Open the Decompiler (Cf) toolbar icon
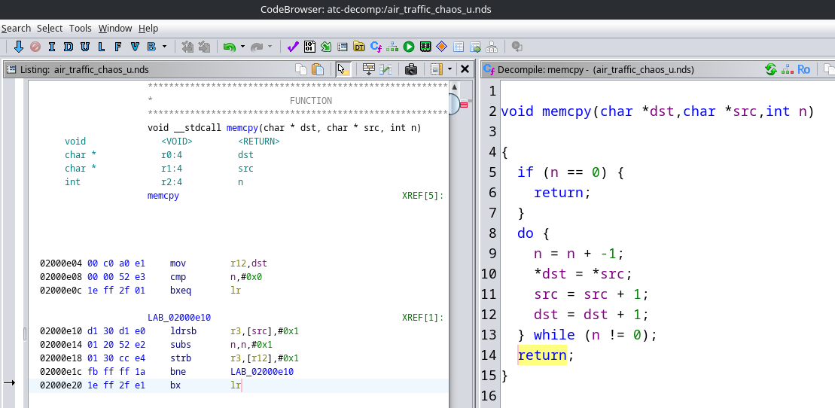The image size is (835, 408). (x=376, y=47)
